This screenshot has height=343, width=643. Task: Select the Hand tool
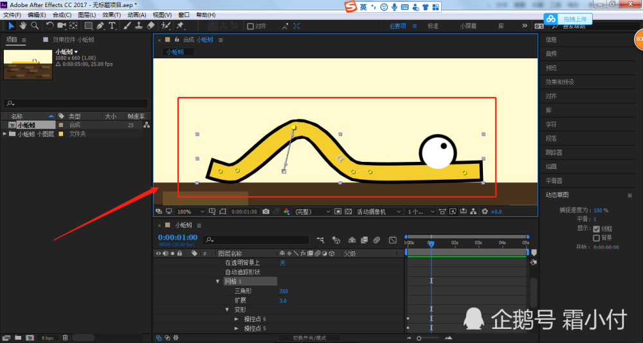pyautogui.click(x=23, y=26)
